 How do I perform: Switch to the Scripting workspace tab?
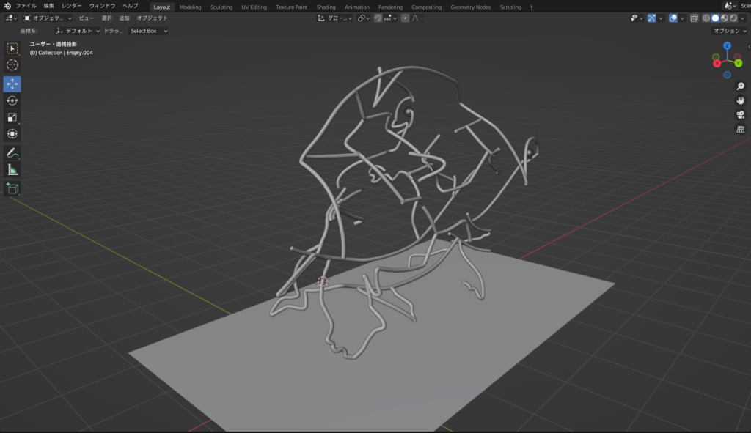(510, 7)
